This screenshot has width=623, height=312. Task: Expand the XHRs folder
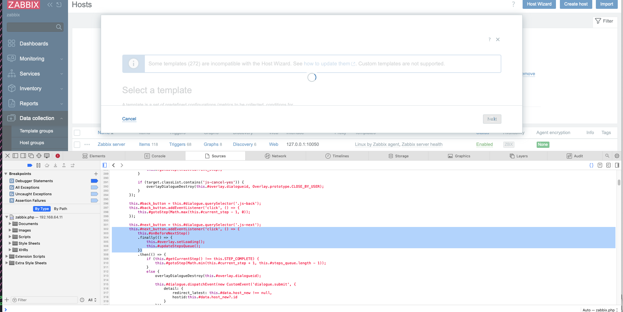point(10,250)
